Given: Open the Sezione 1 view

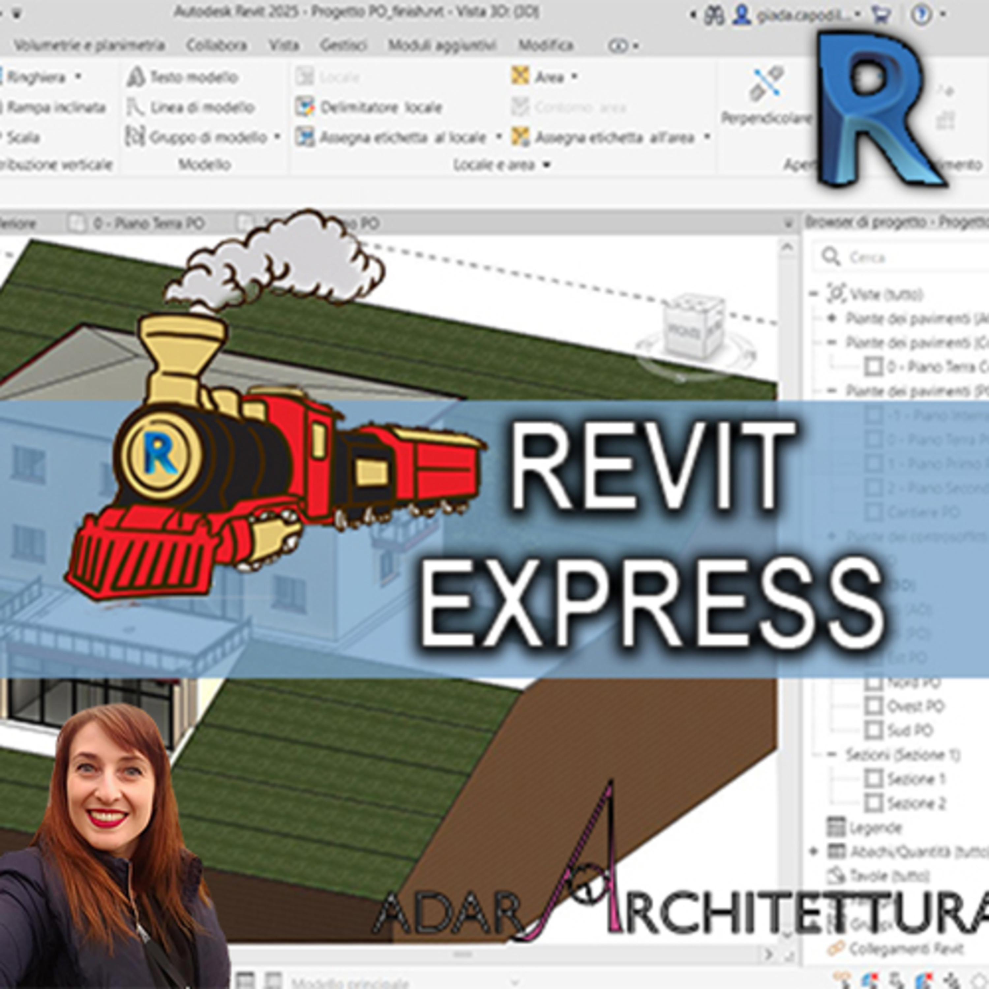Looking at the screenshot, I should 905,779.
